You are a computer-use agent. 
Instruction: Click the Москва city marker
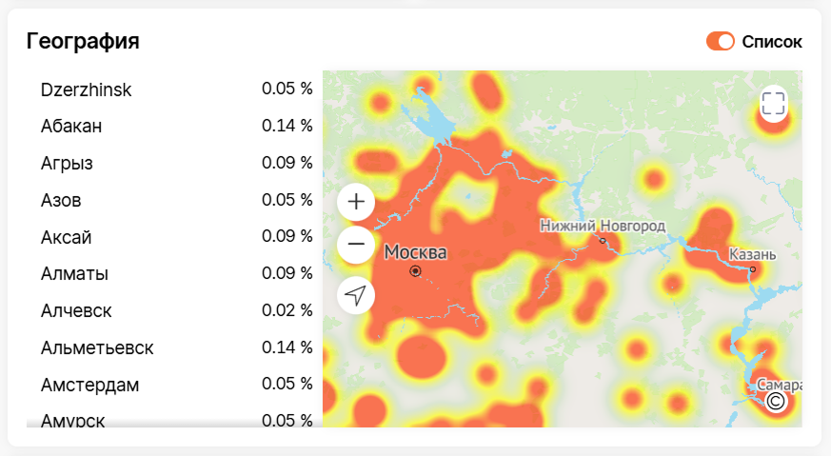415,271
